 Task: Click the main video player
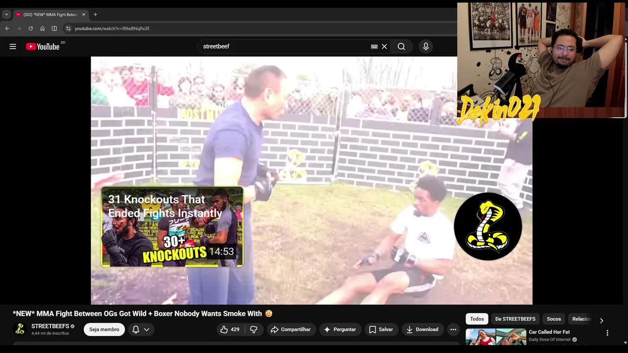312,180
